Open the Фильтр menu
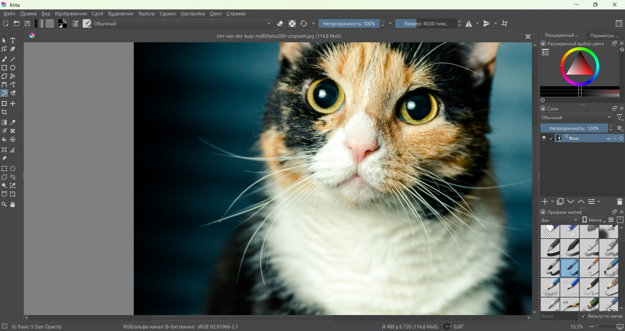The height and width of the screenshot is (331, 625). pyautogui.click(x=147, y=13)
